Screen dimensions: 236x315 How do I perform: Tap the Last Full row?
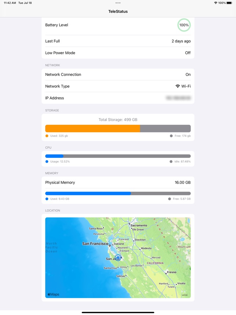pyautogui.click(x=118, y=41)
